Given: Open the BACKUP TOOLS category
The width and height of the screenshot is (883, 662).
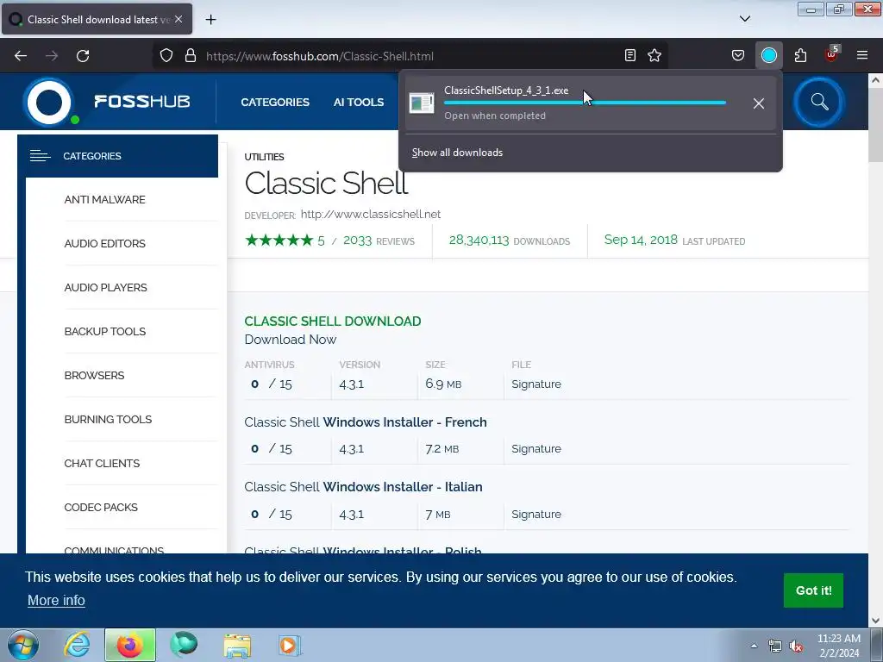Looking at the screenshot, I should pyautogui.click(x=104, y=332).
